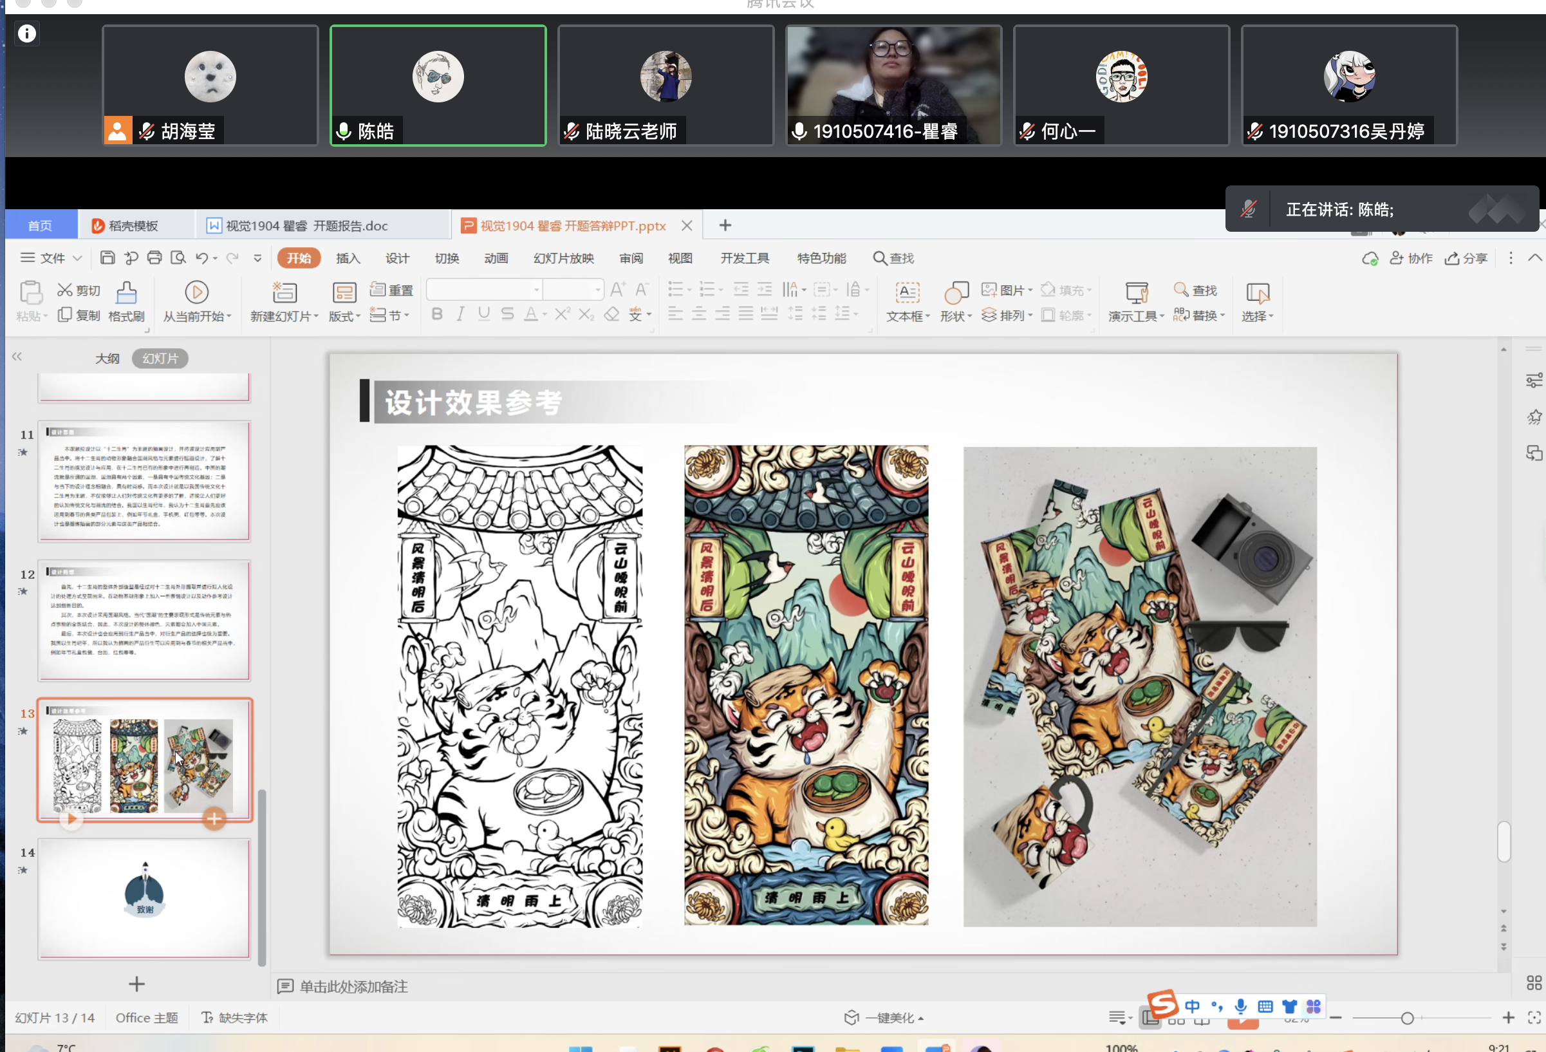
Task: Toggle Italic formatting
Action: [460, 314]
